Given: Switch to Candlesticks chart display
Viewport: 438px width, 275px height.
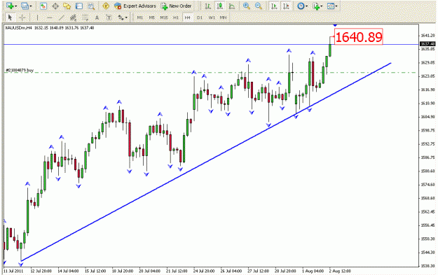Looking at the screenshot, I should pyautogui.click(x=220, y=6).
